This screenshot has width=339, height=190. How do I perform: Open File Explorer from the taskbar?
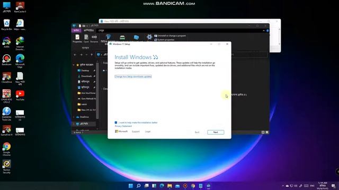[169, 186]
